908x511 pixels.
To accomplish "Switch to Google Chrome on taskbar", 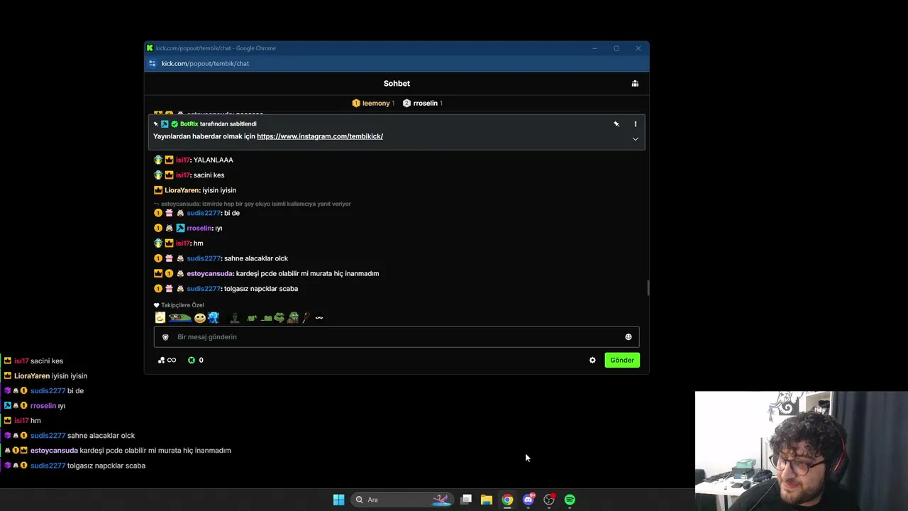I will [507, 500].
